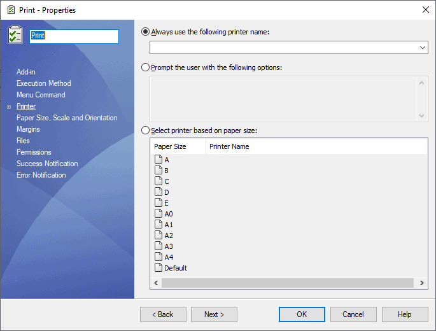Go to the Margins page
This screenshot has height=331, width=436.
[28, 129]
